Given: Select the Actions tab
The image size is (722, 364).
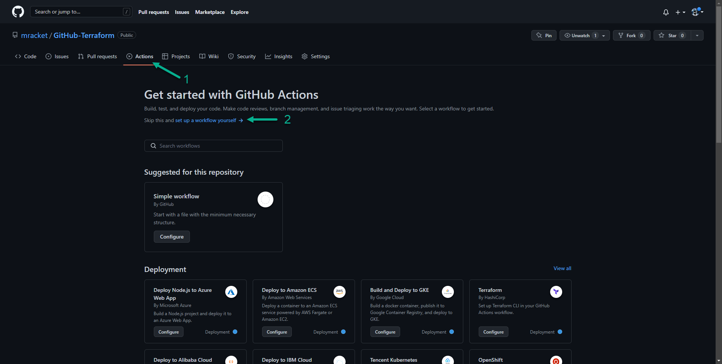Looking at the screenshot, I should pyautogui.click(x=140, y=56).
